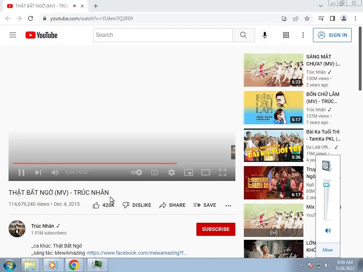363x272 pixels.
Task: Open Chrome media controls
Action: click(321, 18)
